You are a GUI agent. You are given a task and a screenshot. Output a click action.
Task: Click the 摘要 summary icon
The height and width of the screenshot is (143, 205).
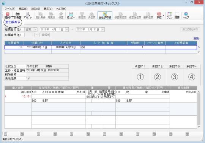[177, 15]
